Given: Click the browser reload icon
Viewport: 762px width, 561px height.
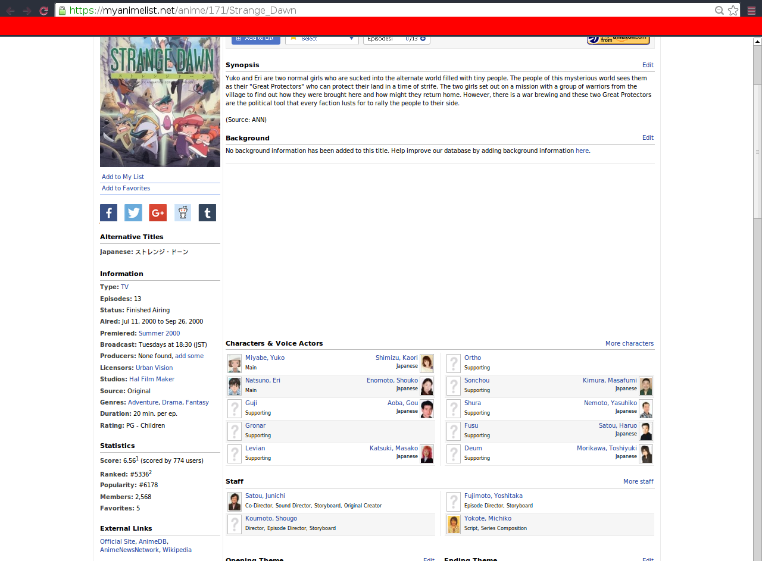Looking at the screenshot, I should 43,11.
